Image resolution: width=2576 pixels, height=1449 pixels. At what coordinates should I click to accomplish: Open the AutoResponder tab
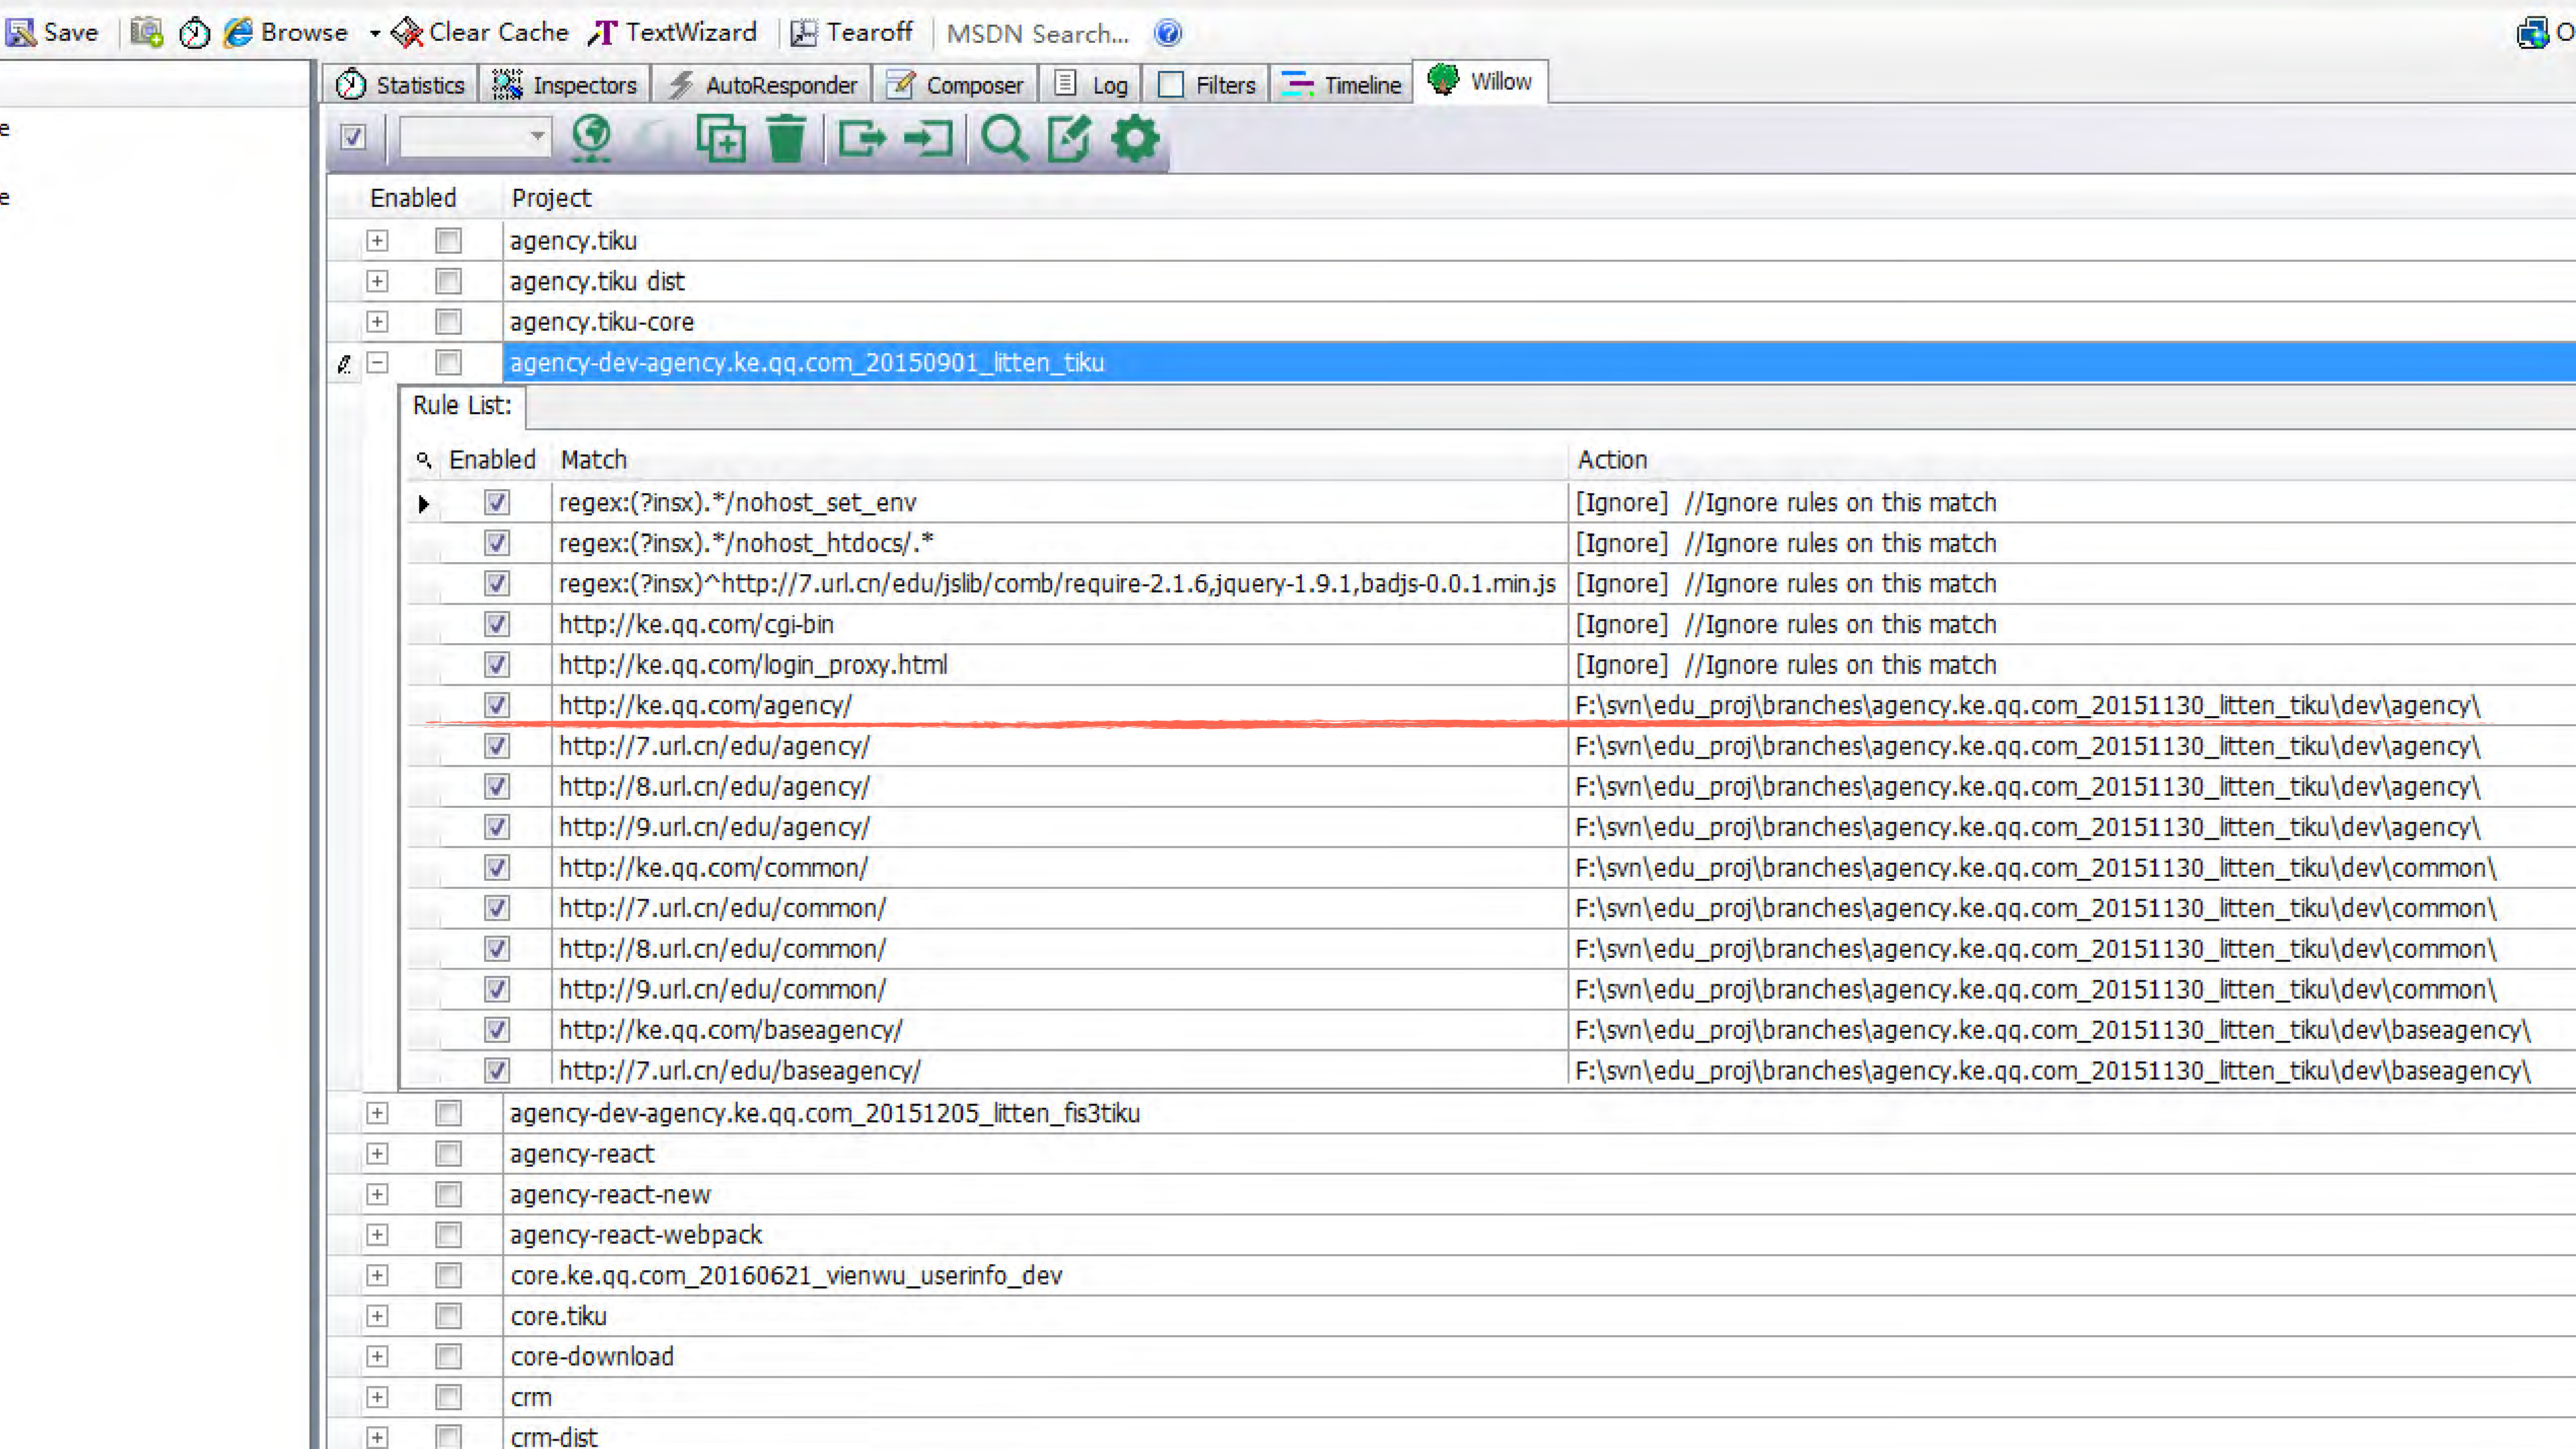pyautogui.click(x=761, y=84)
